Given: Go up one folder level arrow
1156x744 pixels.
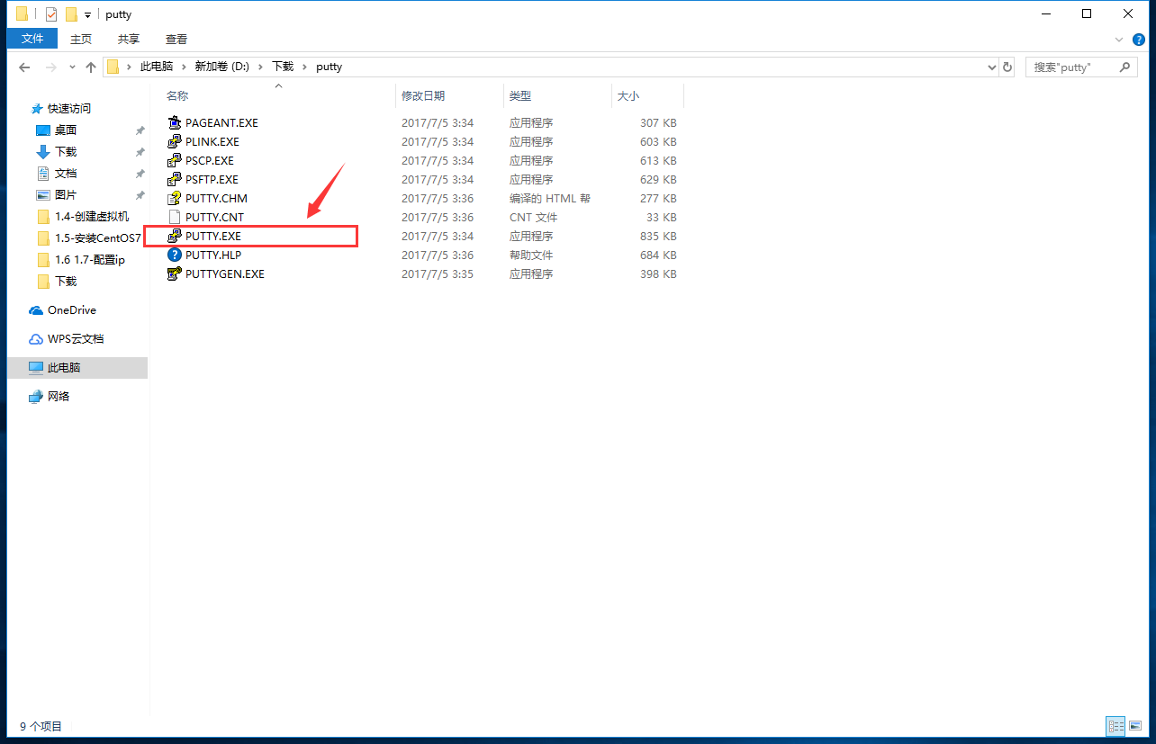Looking at the screenshot, I should pyautogui.click(x=90, y=67).
